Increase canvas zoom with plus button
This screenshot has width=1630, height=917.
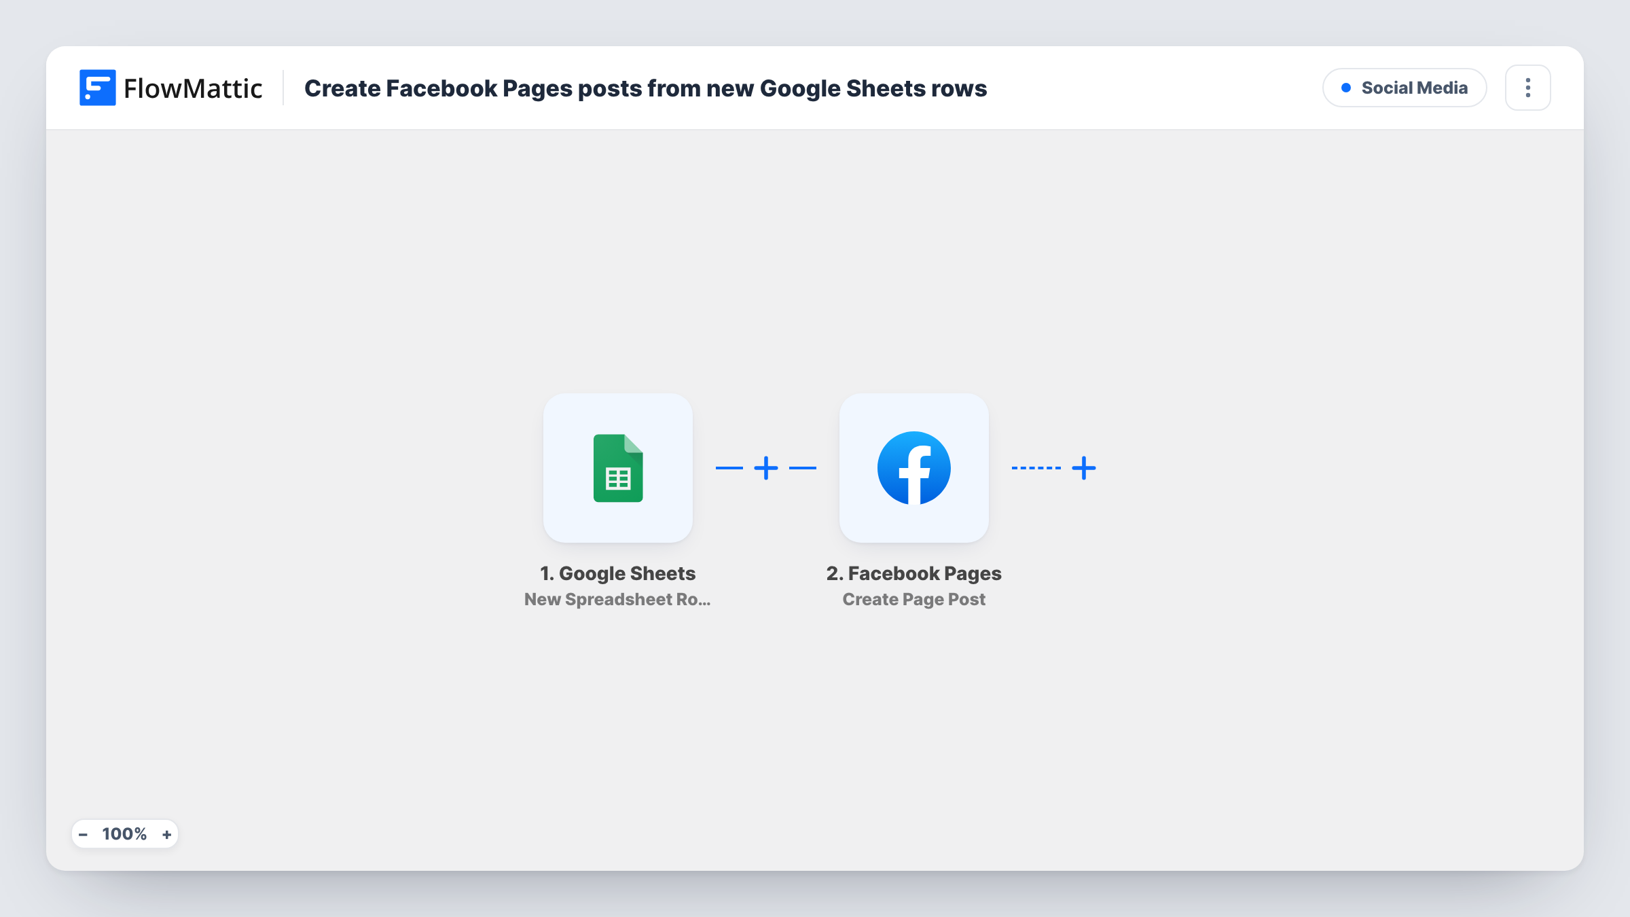coord(166,834)
